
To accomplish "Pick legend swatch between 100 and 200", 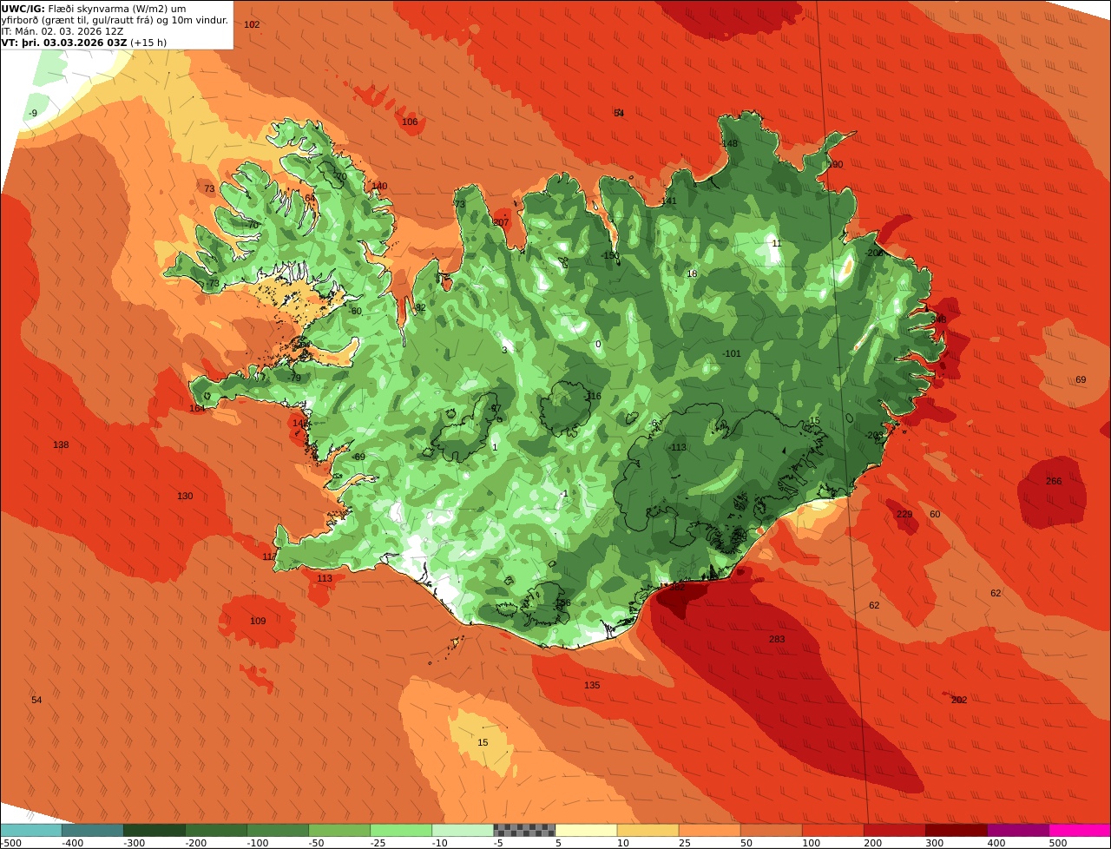I will tap(832, 830).
